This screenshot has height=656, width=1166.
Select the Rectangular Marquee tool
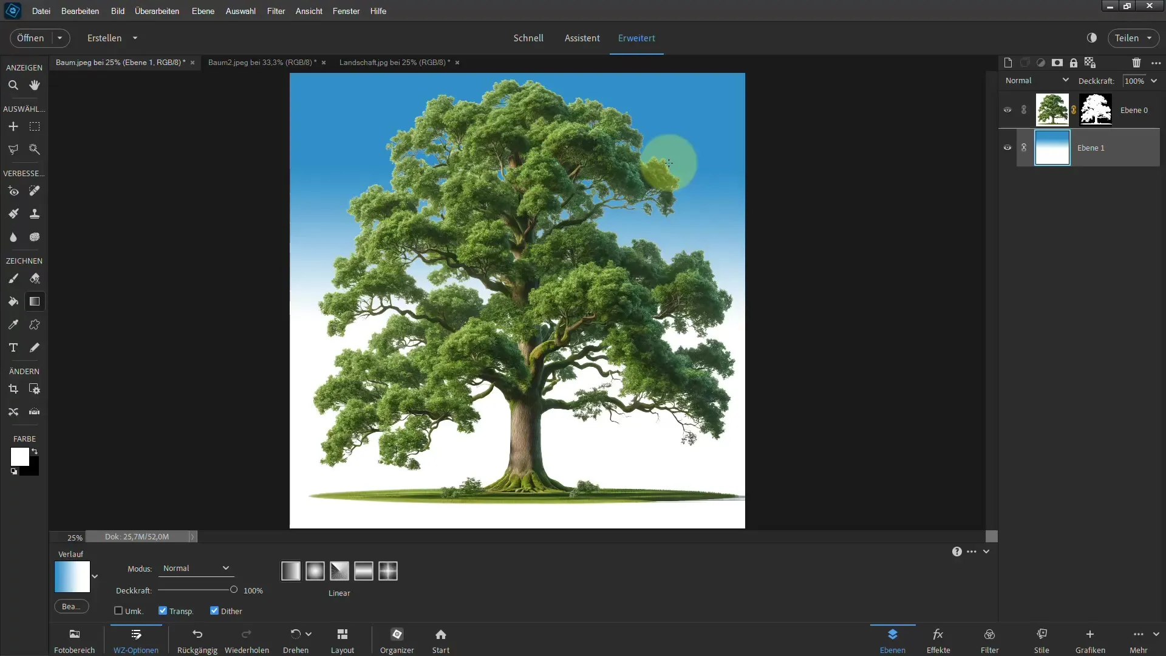[x=35, y=126]
